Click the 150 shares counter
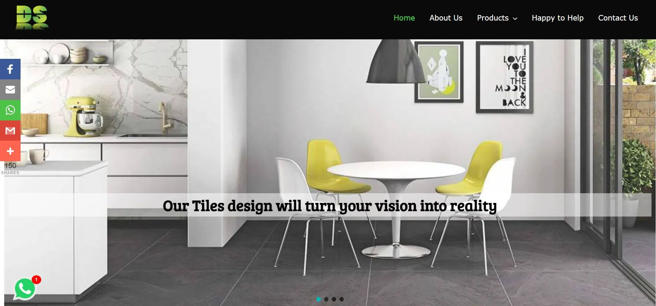Image resolution: width=656 pixels, height=306 pixels. coord(10,168)
